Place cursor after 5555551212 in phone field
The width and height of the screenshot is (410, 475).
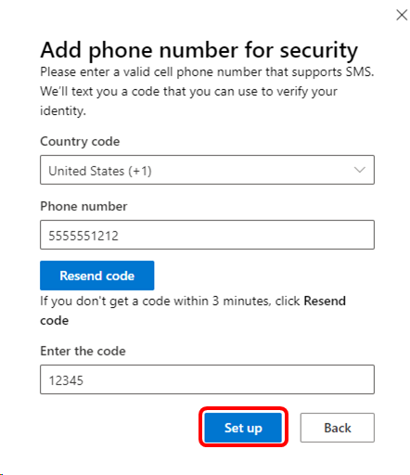coord(120,236)
